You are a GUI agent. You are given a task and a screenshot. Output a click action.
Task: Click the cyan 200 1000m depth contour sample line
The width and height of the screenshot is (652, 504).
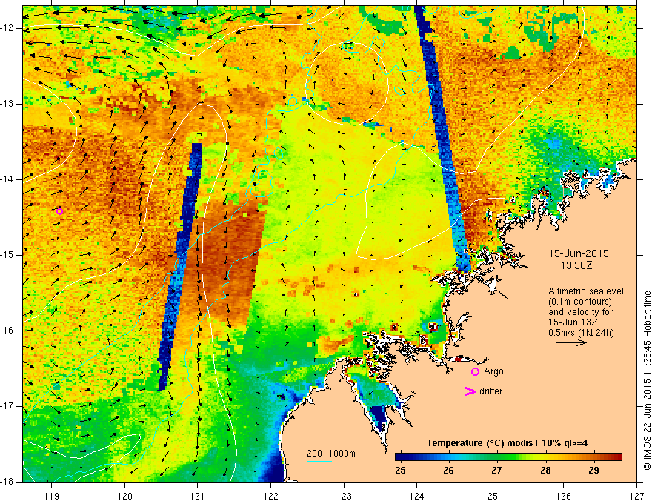[x=319, y=461]
